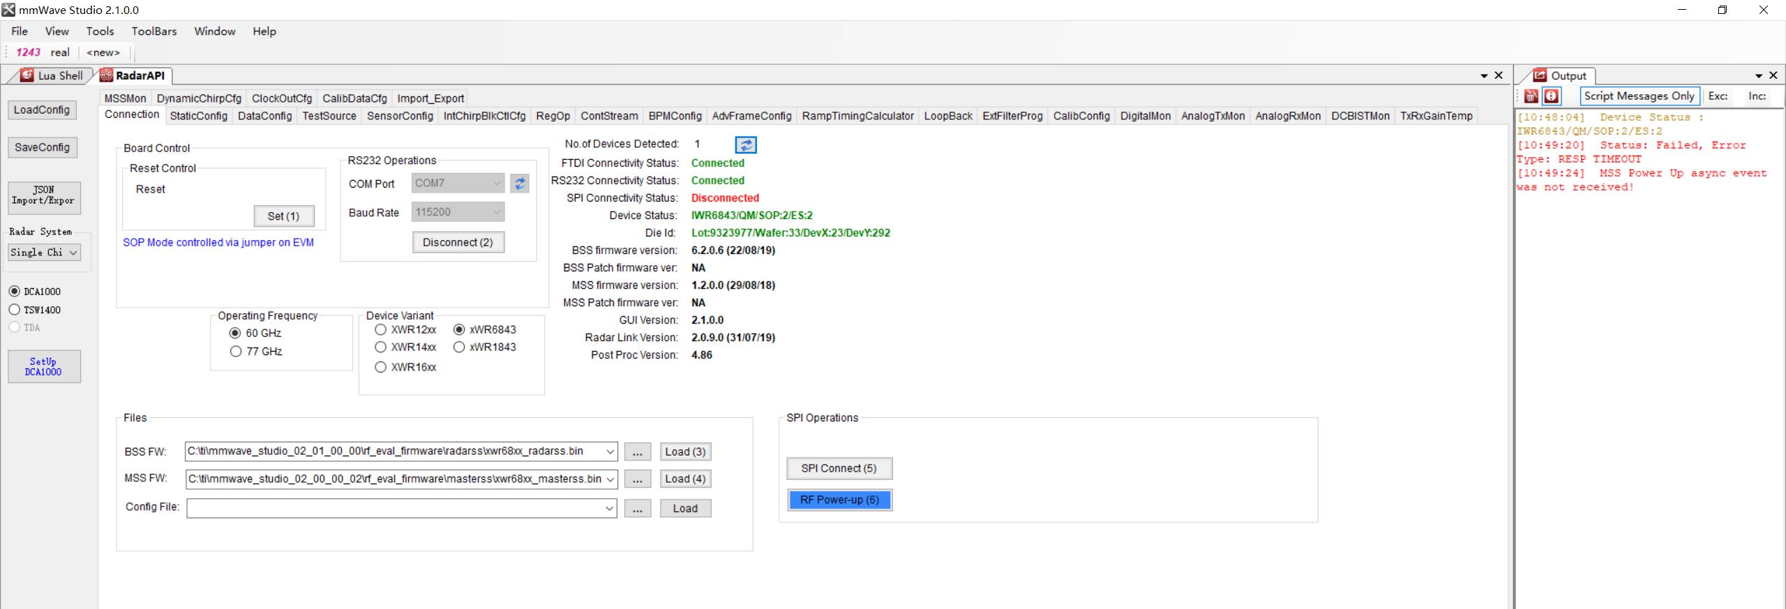The width and height of the screenshot is (1786, 609).
Task: Open the ToolBars menu
Action: 154,31
